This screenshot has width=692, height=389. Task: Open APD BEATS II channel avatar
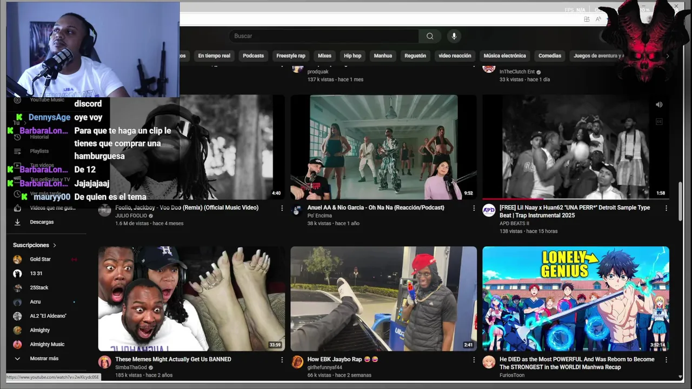pos(489,211)
